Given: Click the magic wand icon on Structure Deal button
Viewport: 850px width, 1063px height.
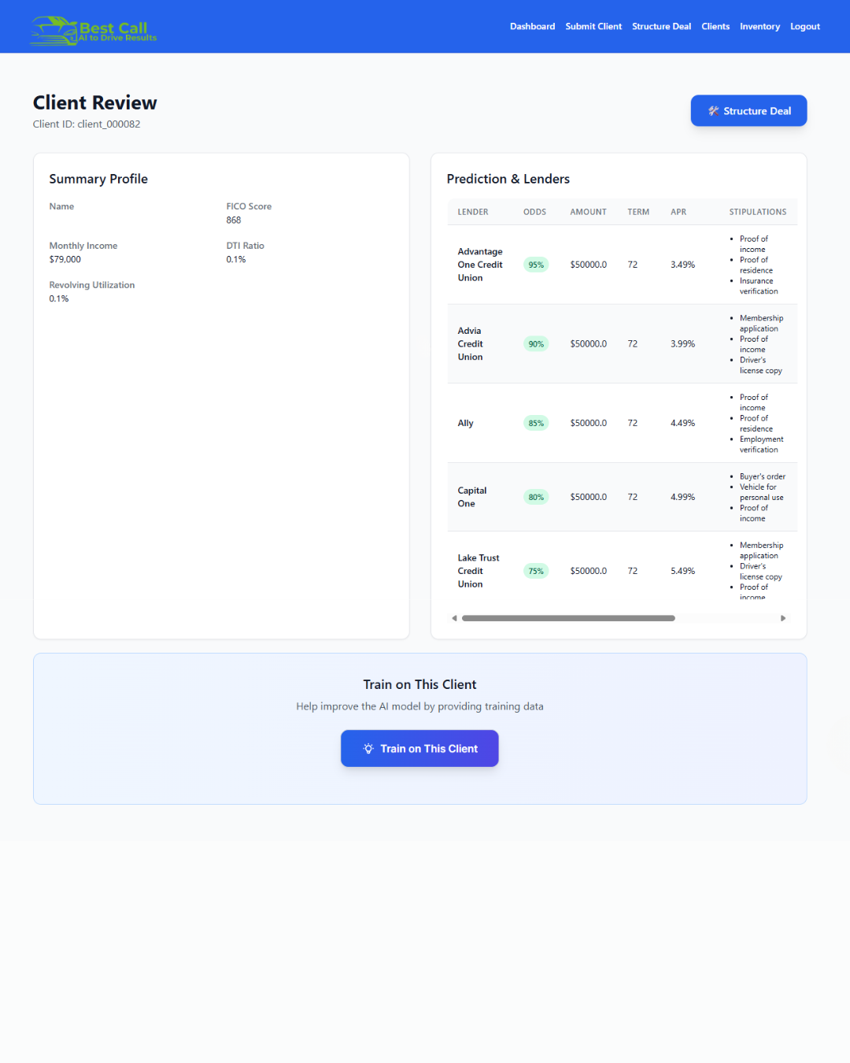Looking at the screenshot, I should point(715,110).
